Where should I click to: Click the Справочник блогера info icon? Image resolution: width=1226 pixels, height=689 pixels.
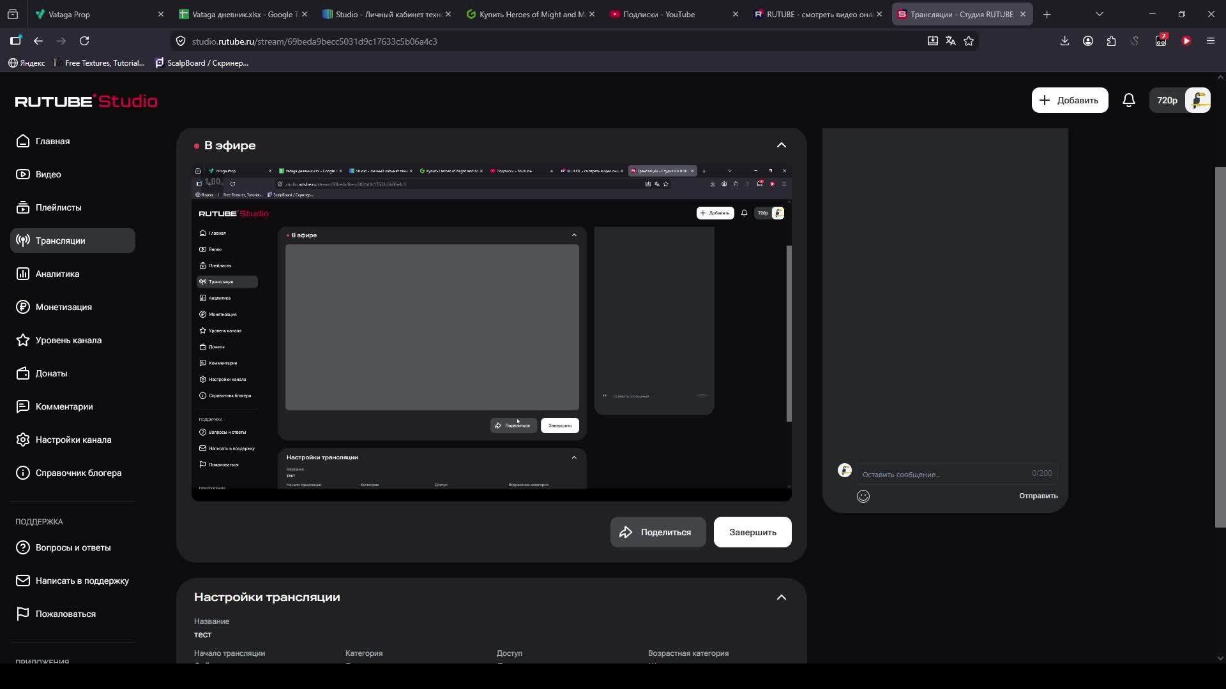pos(23,473)
